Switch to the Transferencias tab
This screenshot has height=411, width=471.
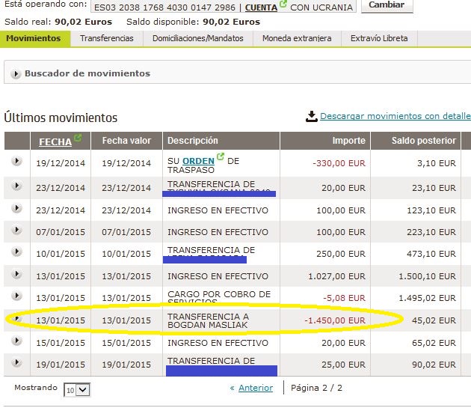tap(107, 38)
